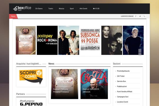Open the Postepay Rock in Roma banner
This screenshot has height=106, width=159.
(47, 40)
